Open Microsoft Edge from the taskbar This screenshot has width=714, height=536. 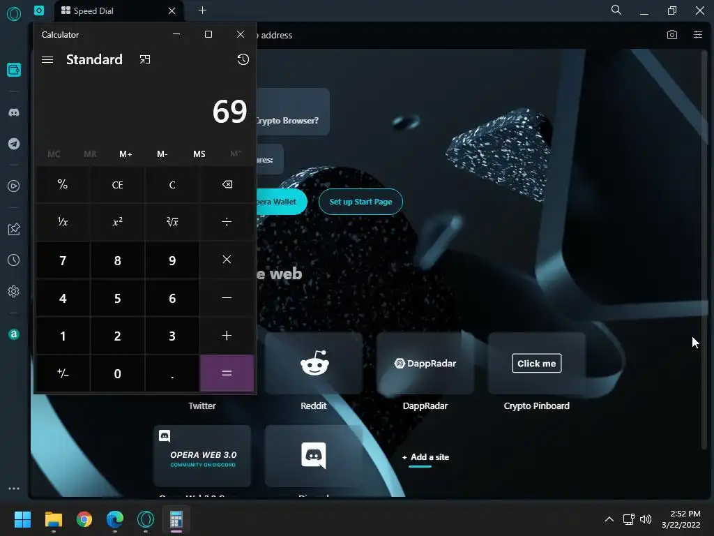[x=115, y=519]
